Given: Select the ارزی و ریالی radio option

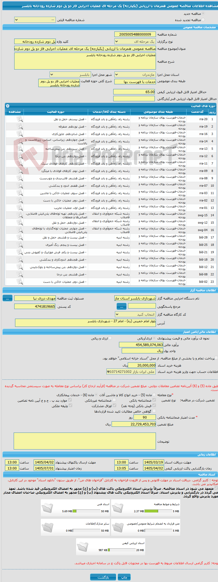Looking at the screenshot, I should coord(110,338).
